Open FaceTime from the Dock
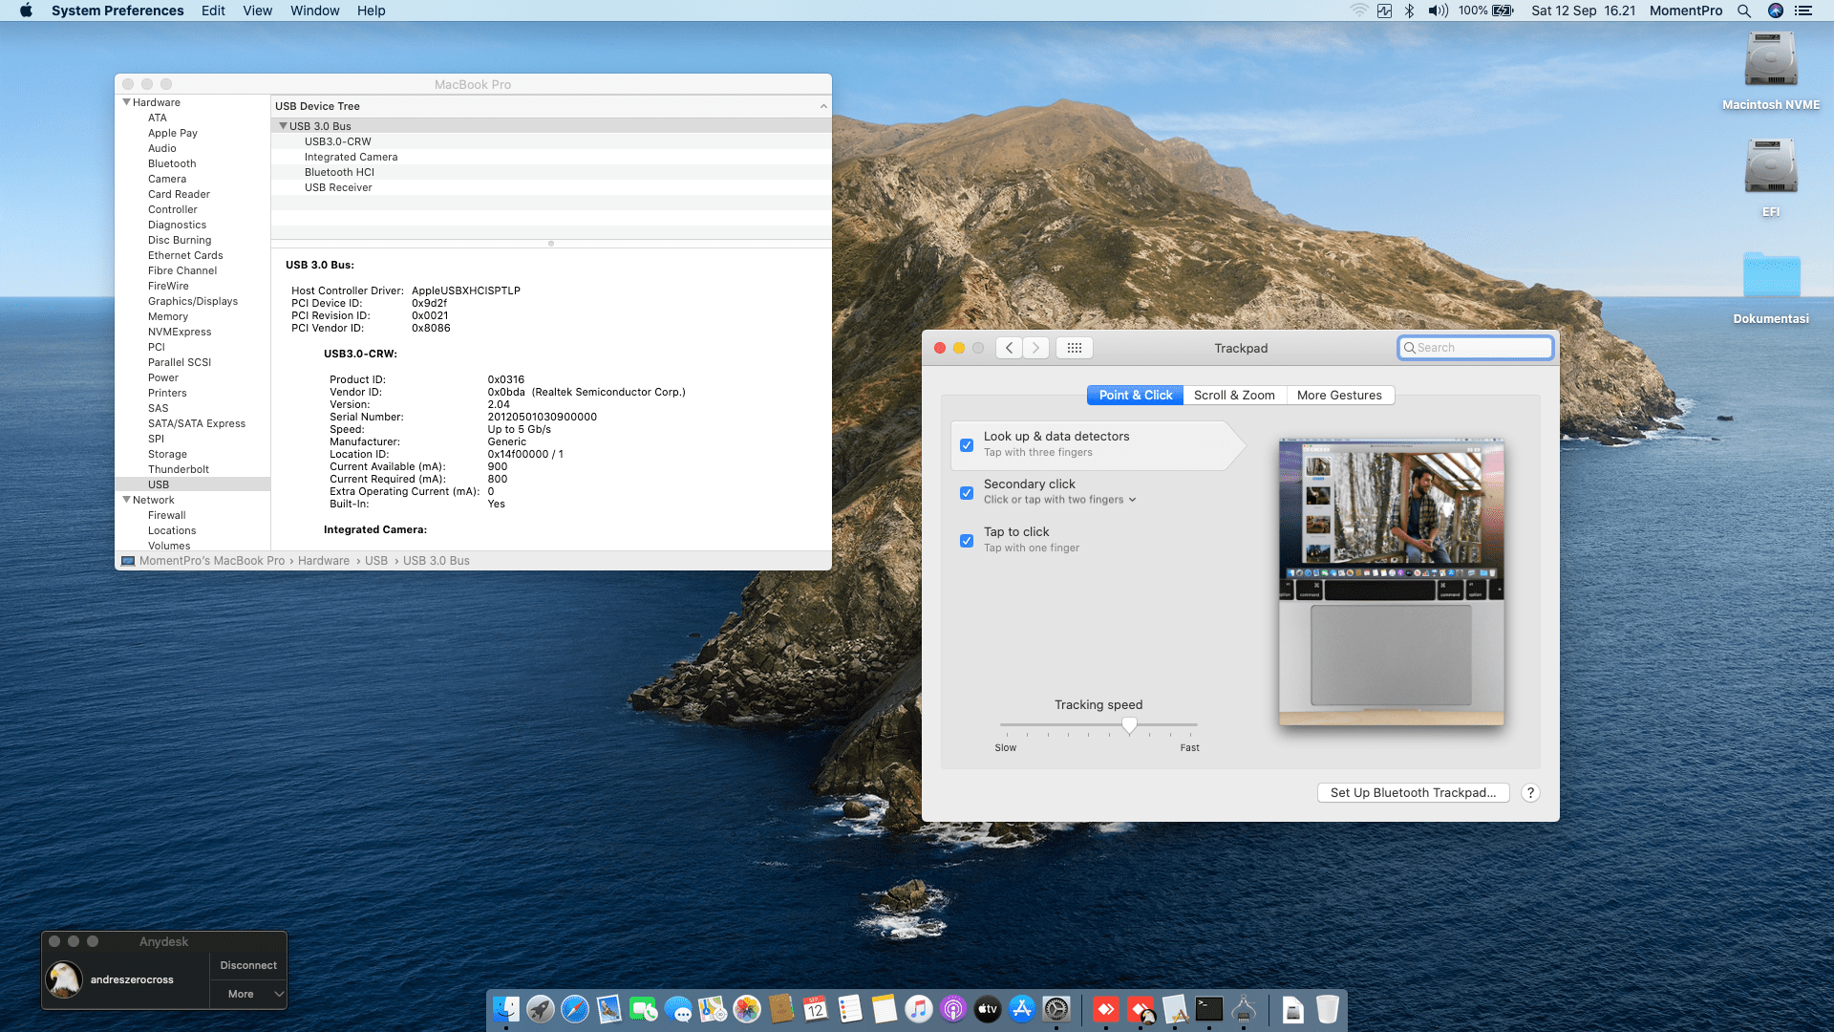 644,1009
